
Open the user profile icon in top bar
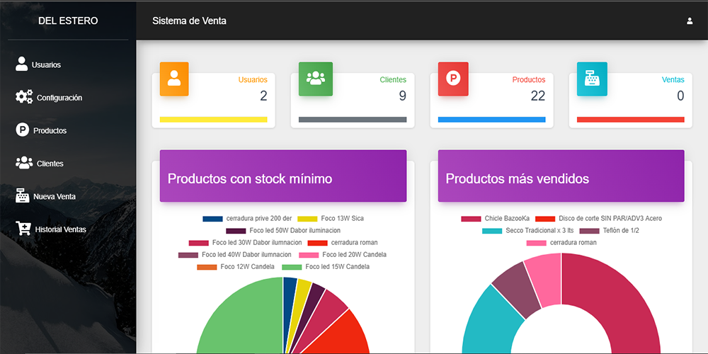(690, 21)
